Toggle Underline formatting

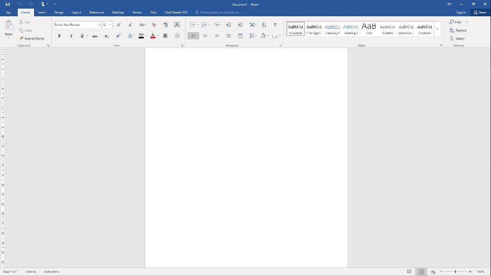[82, 36]
